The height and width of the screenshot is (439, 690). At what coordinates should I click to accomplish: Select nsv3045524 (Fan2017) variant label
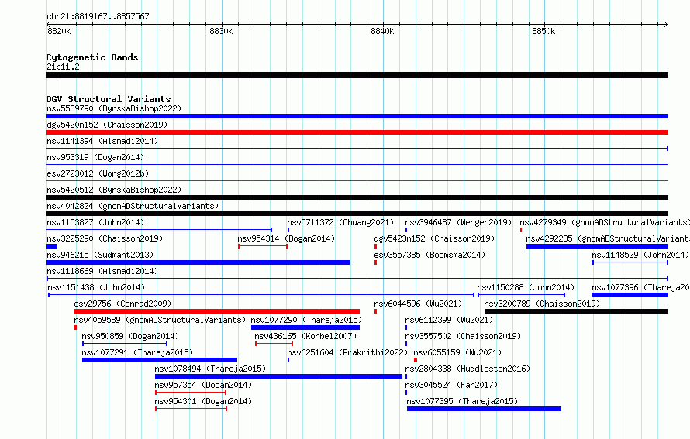click(x=451, y=385)
